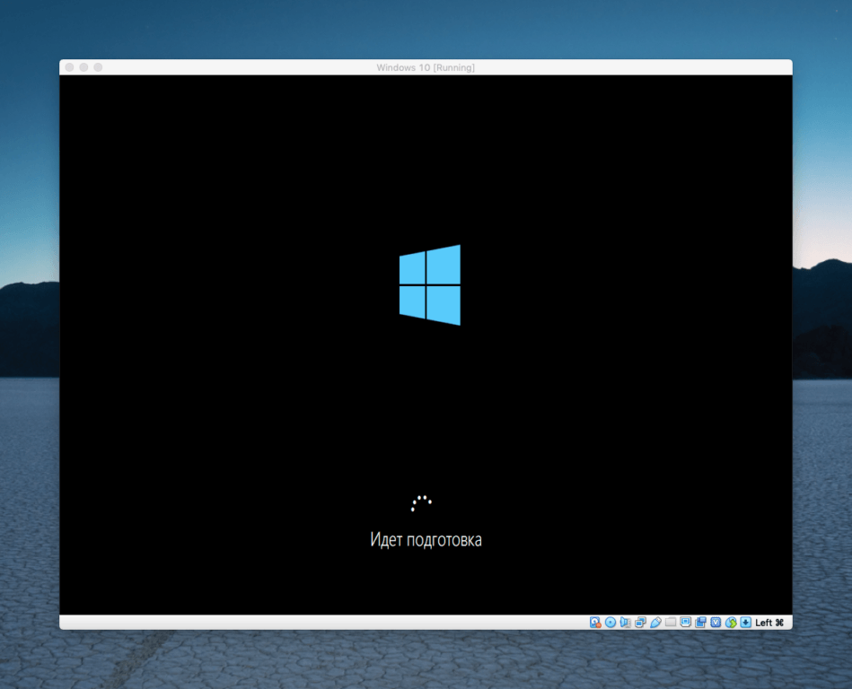The width and height of the screenshot is (852, 689).
Task: Click the keyboard capture arrow icon
Action: tap(745, 623)
